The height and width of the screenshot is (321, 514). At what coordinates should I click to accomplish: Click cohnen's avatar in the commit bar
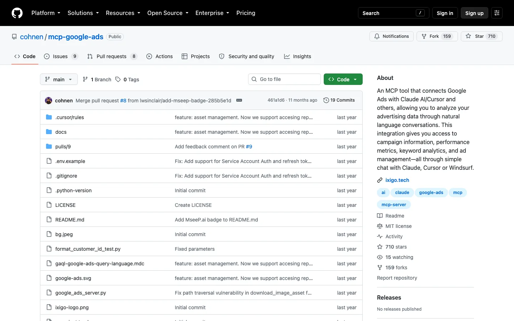coord(49,101)
